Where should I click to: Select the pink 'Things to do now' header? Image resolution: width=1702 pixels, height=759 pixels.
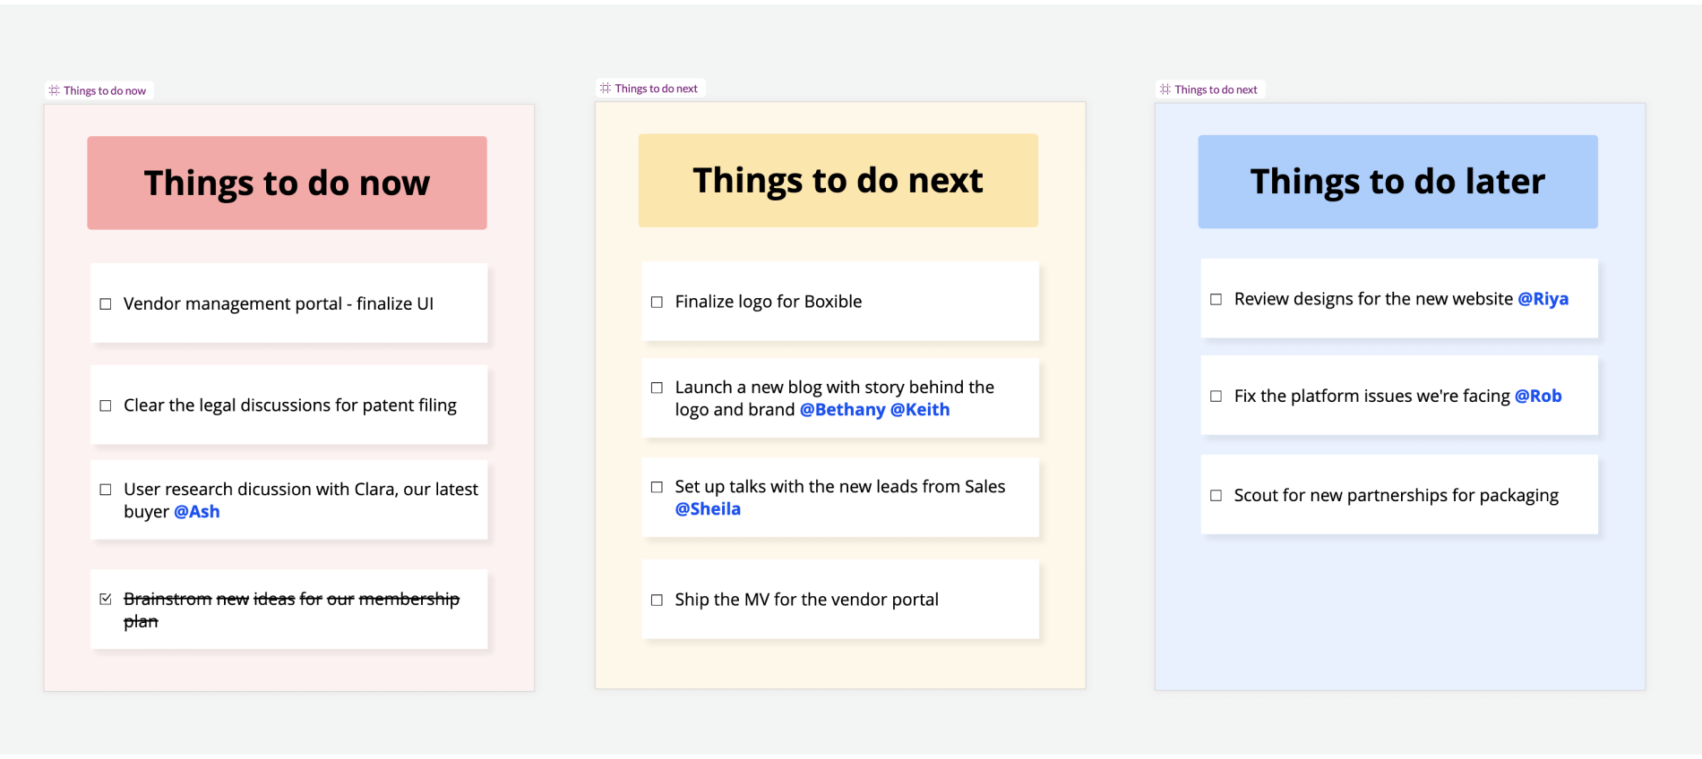coord(287,183)
